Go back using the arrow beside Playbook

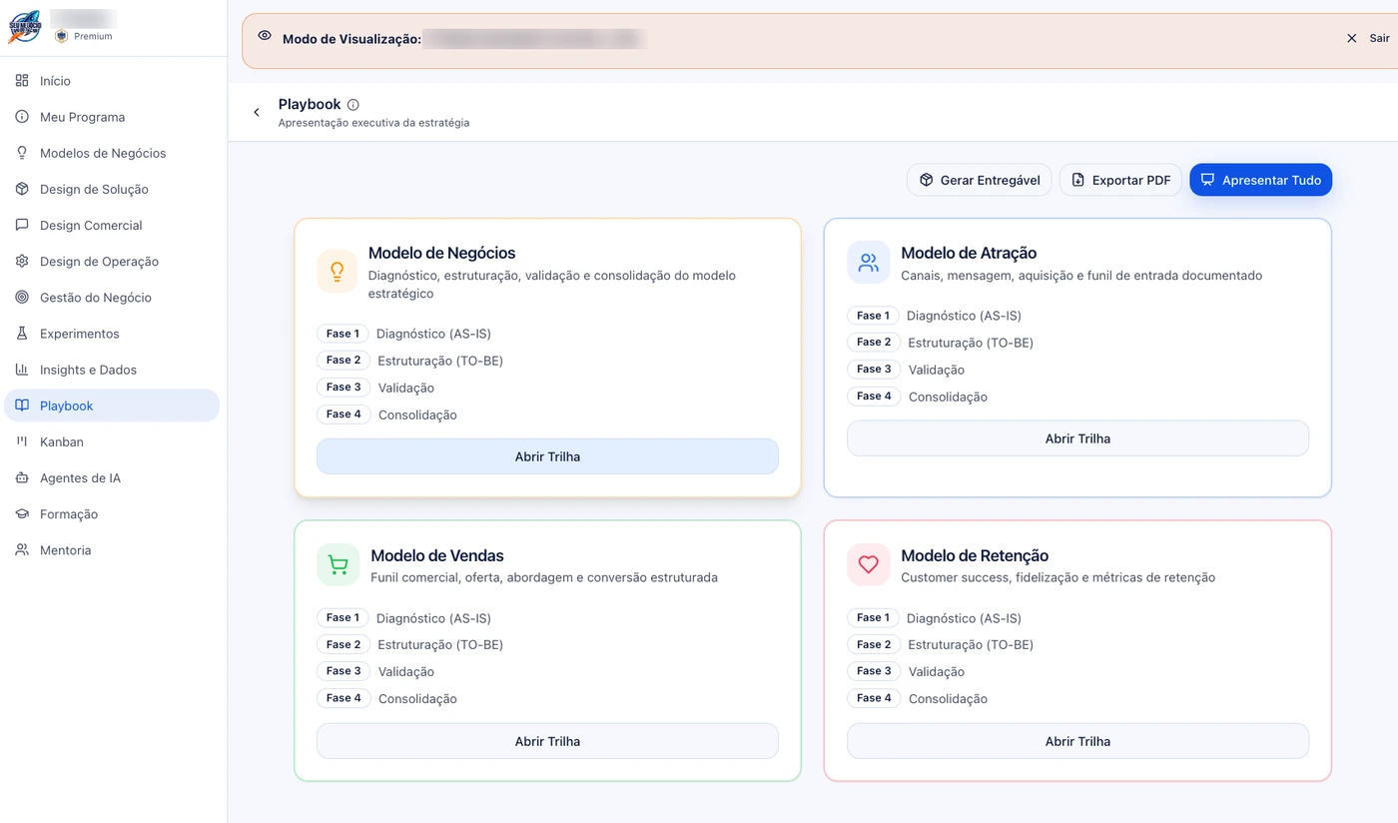pos(257,112)
